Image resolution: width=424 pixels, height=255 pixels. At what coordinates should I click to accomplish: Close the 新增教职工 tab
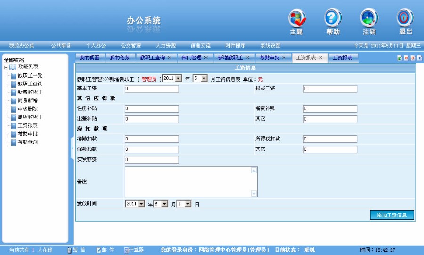(x=247, y=58)
